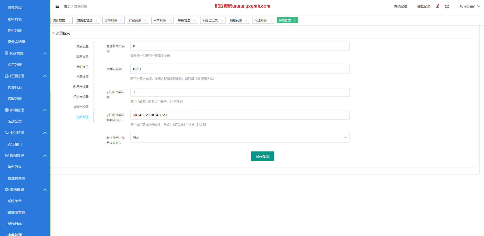
Task: Go to 首页 breadcrumb link
Action: (x=67, y=6)
